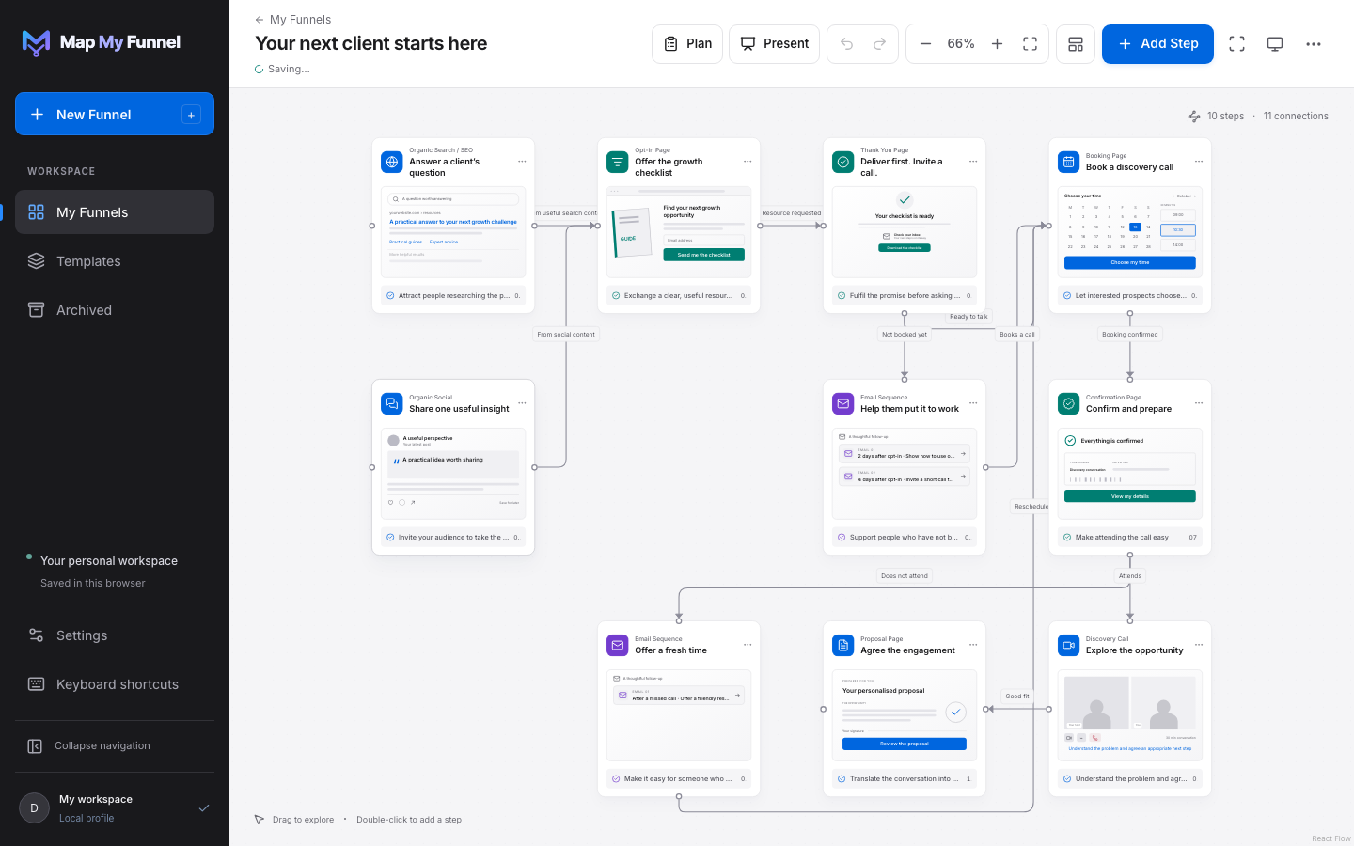This screenshot has width=1354, height=846.
Task: Create a New Funnel
Action: point(115,115)
